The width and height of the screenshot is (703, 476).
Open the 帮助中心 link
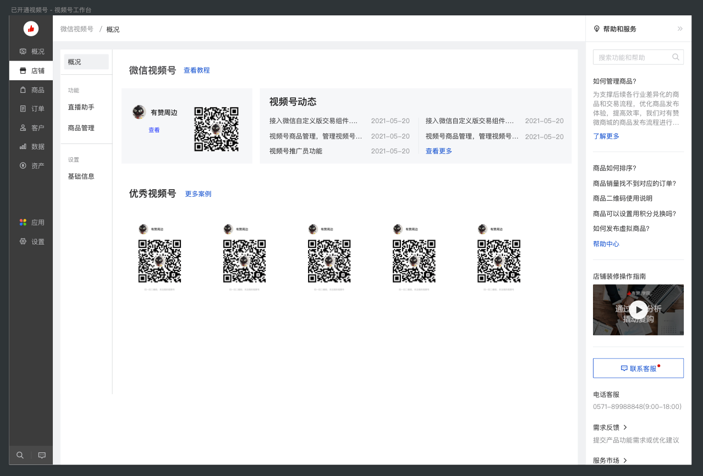point(606,244)
